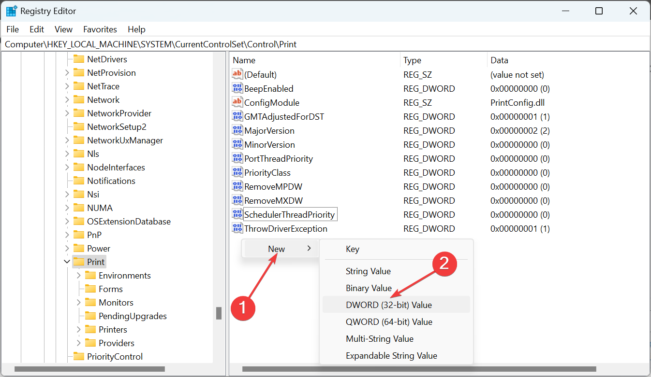The width and height of the screenshot is (651, 377).
Task: Click the Network folder icon
Action: [x=79, y=99]
